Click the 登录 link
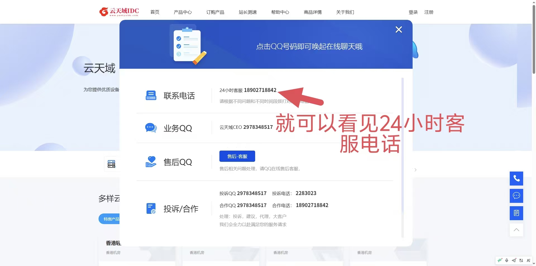This screenshot has height=266, width=536. pos(413,12)
